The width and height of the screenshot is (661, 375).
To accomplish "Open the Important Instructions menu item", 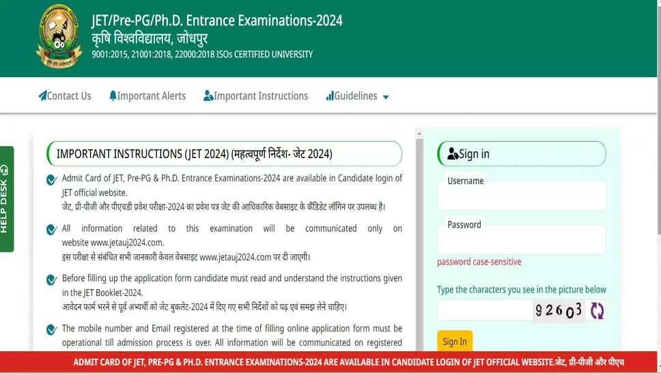I will coord(261,96).
